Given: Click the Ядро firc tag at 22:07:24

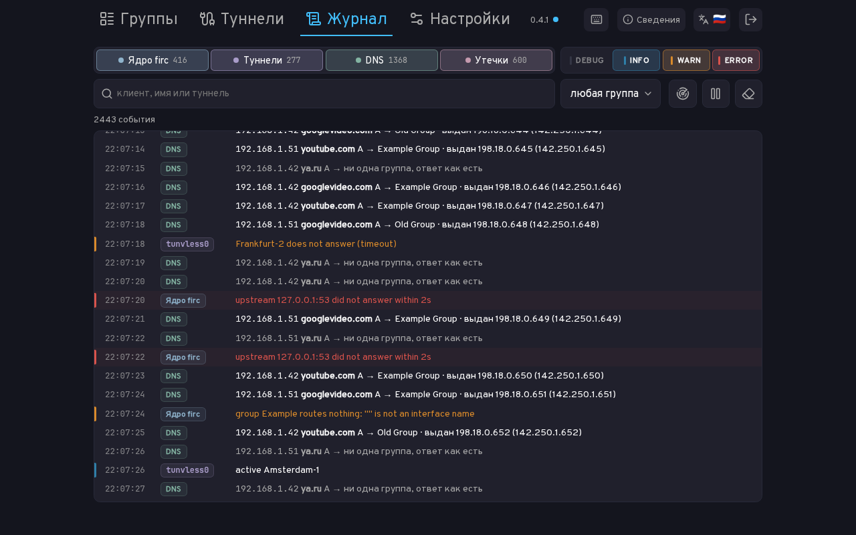Looking at the screenshot, I should (x=183, y=414).
